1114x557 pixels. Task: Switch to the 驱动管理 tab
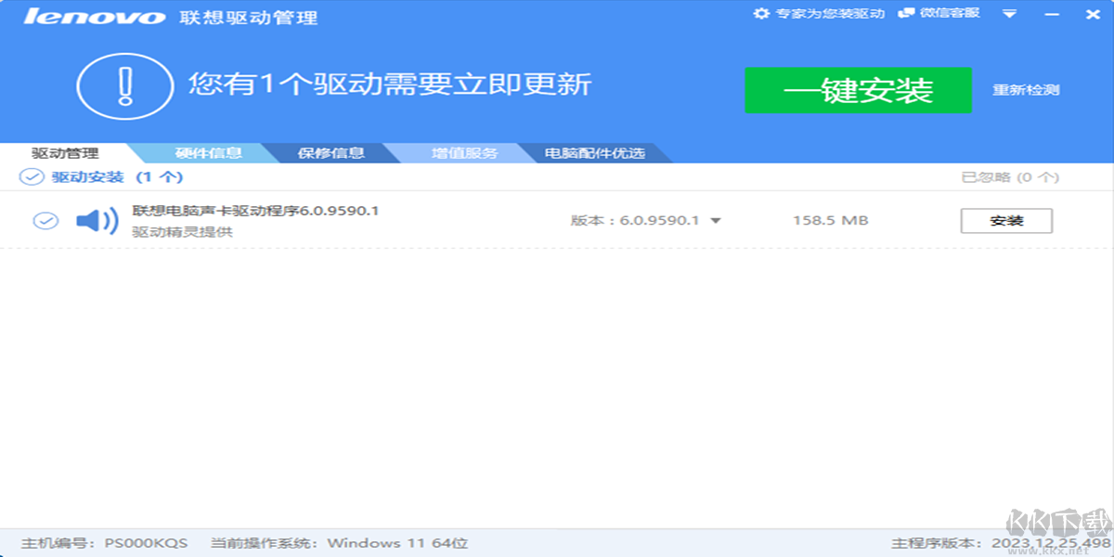click(65, 153)
